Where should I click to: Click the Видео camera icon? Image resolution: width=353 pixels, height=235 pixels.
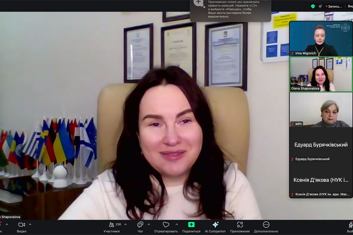coord(22,225)
